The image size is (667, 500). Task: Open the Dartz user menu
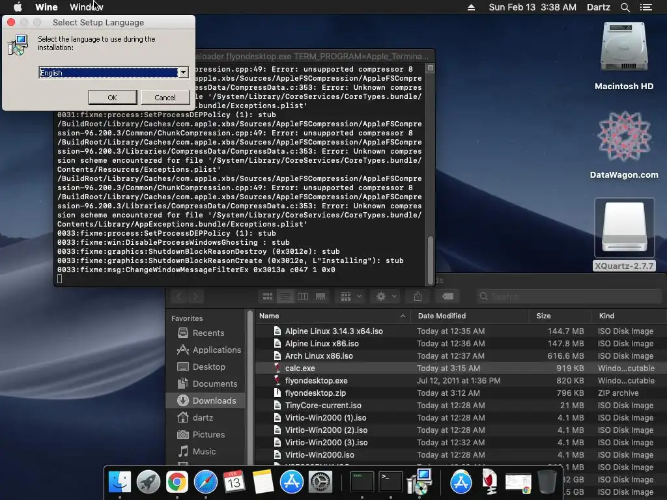(x=598, y=7)
